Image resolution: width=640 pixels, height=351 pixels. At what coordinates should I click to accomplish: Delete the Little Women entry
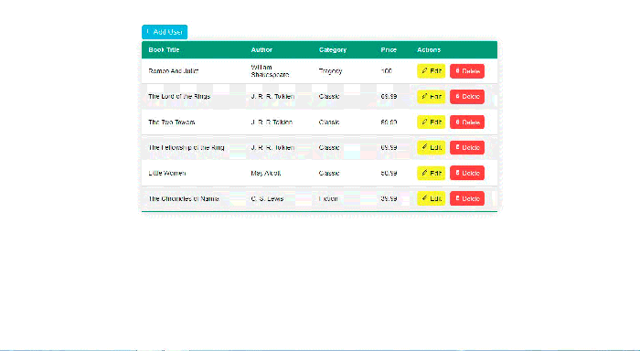467,173
